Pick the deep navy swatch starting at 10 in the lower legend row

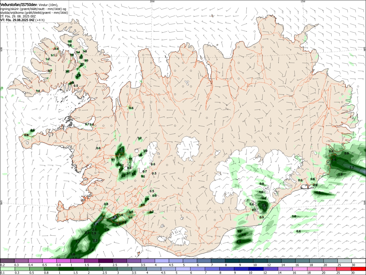pyautogui.click(x=256, y=269)
